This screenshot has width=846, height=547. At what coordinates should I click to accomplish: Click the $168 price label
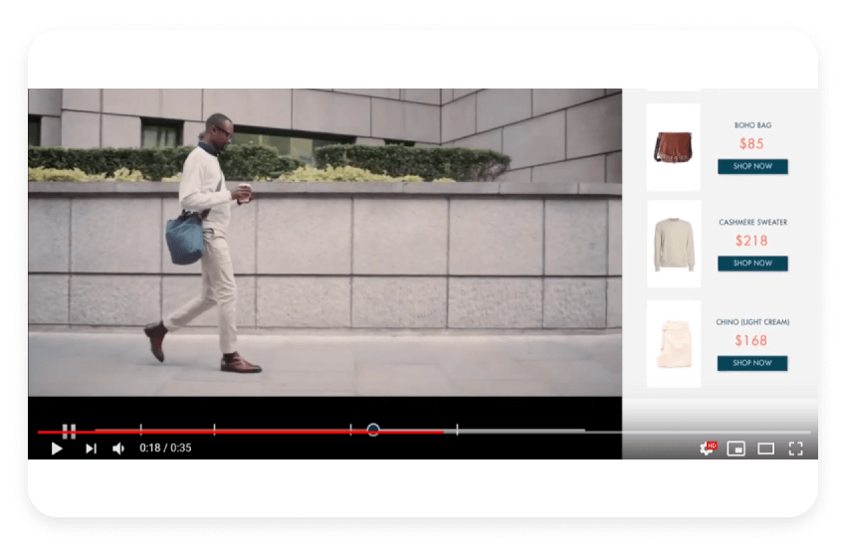[751, 340]
